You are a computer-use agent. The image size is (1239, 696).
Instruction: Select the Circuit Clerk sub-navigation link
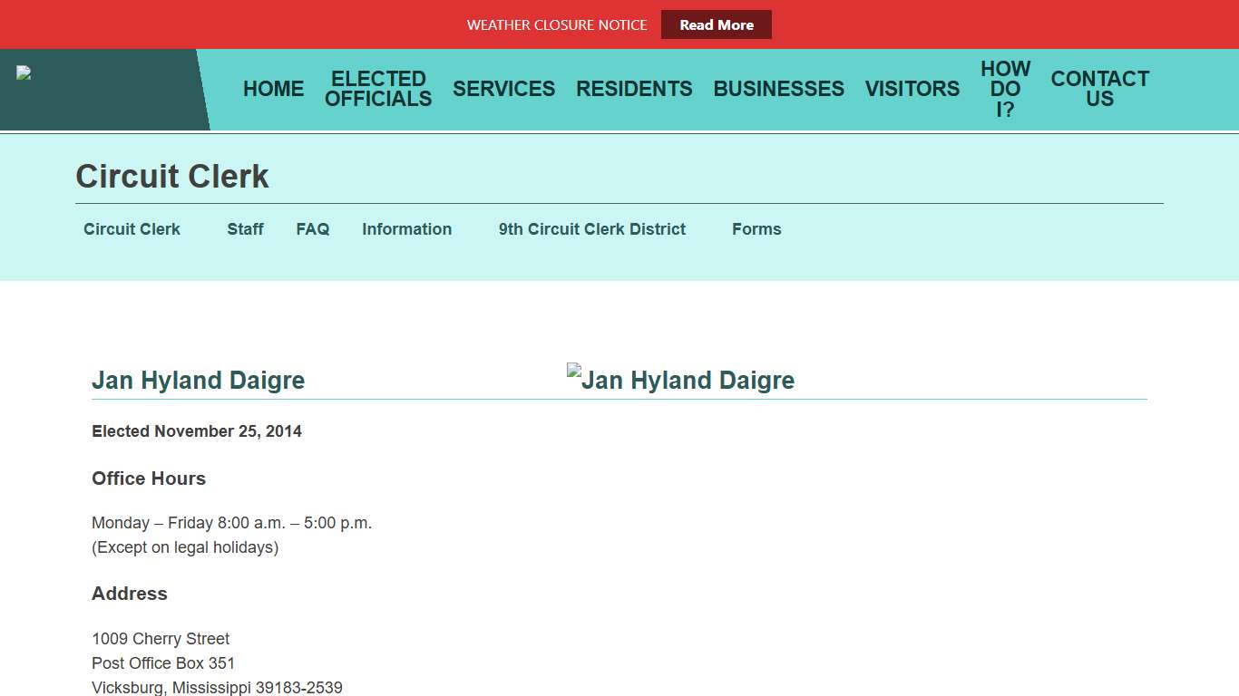point(132,229)
